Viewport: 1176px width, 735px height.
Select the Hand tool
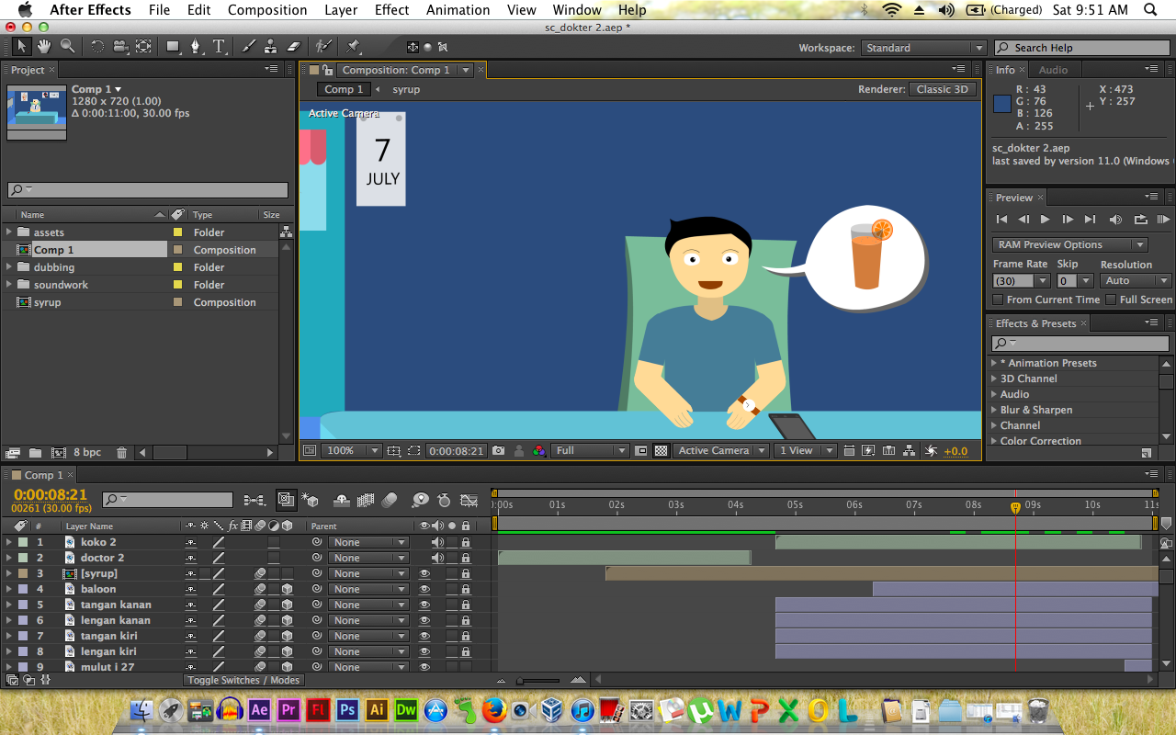pyautogui.click(x=45, y=46)
